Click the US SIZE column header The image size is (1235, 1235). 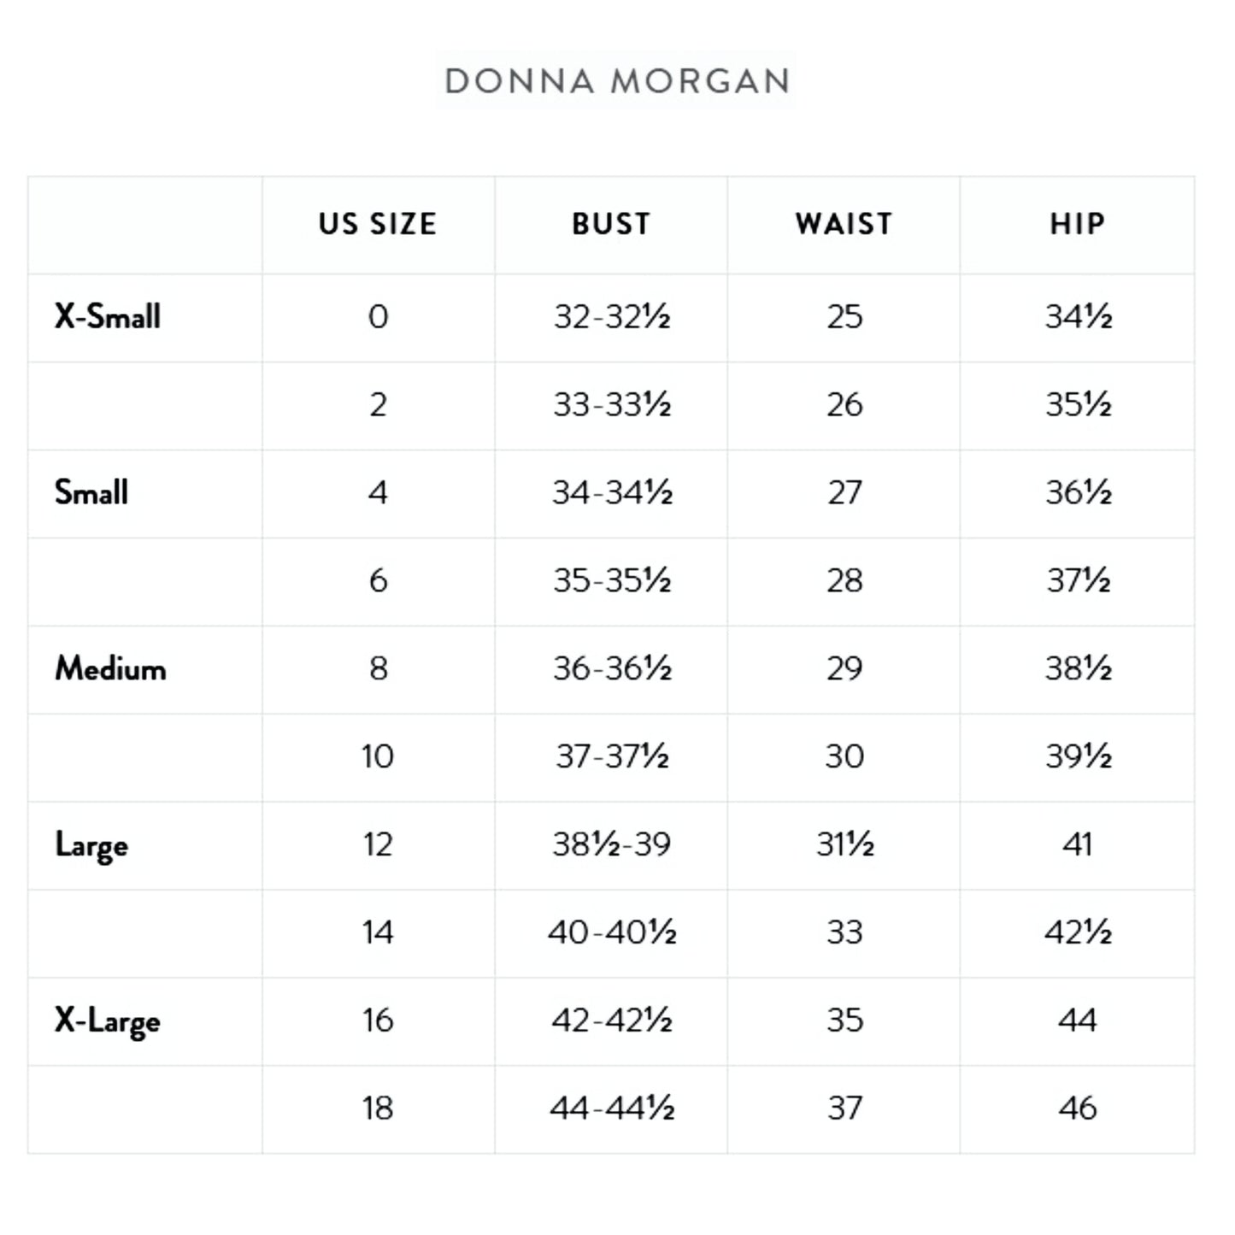click(378, 224)
